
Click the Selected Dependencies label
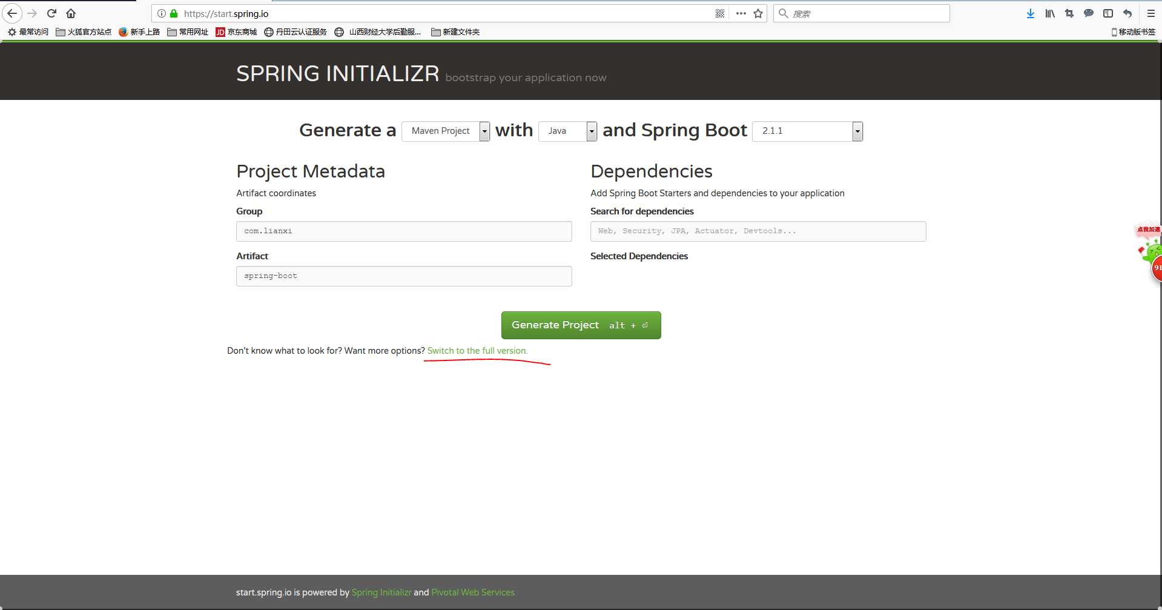coord(639,256)
